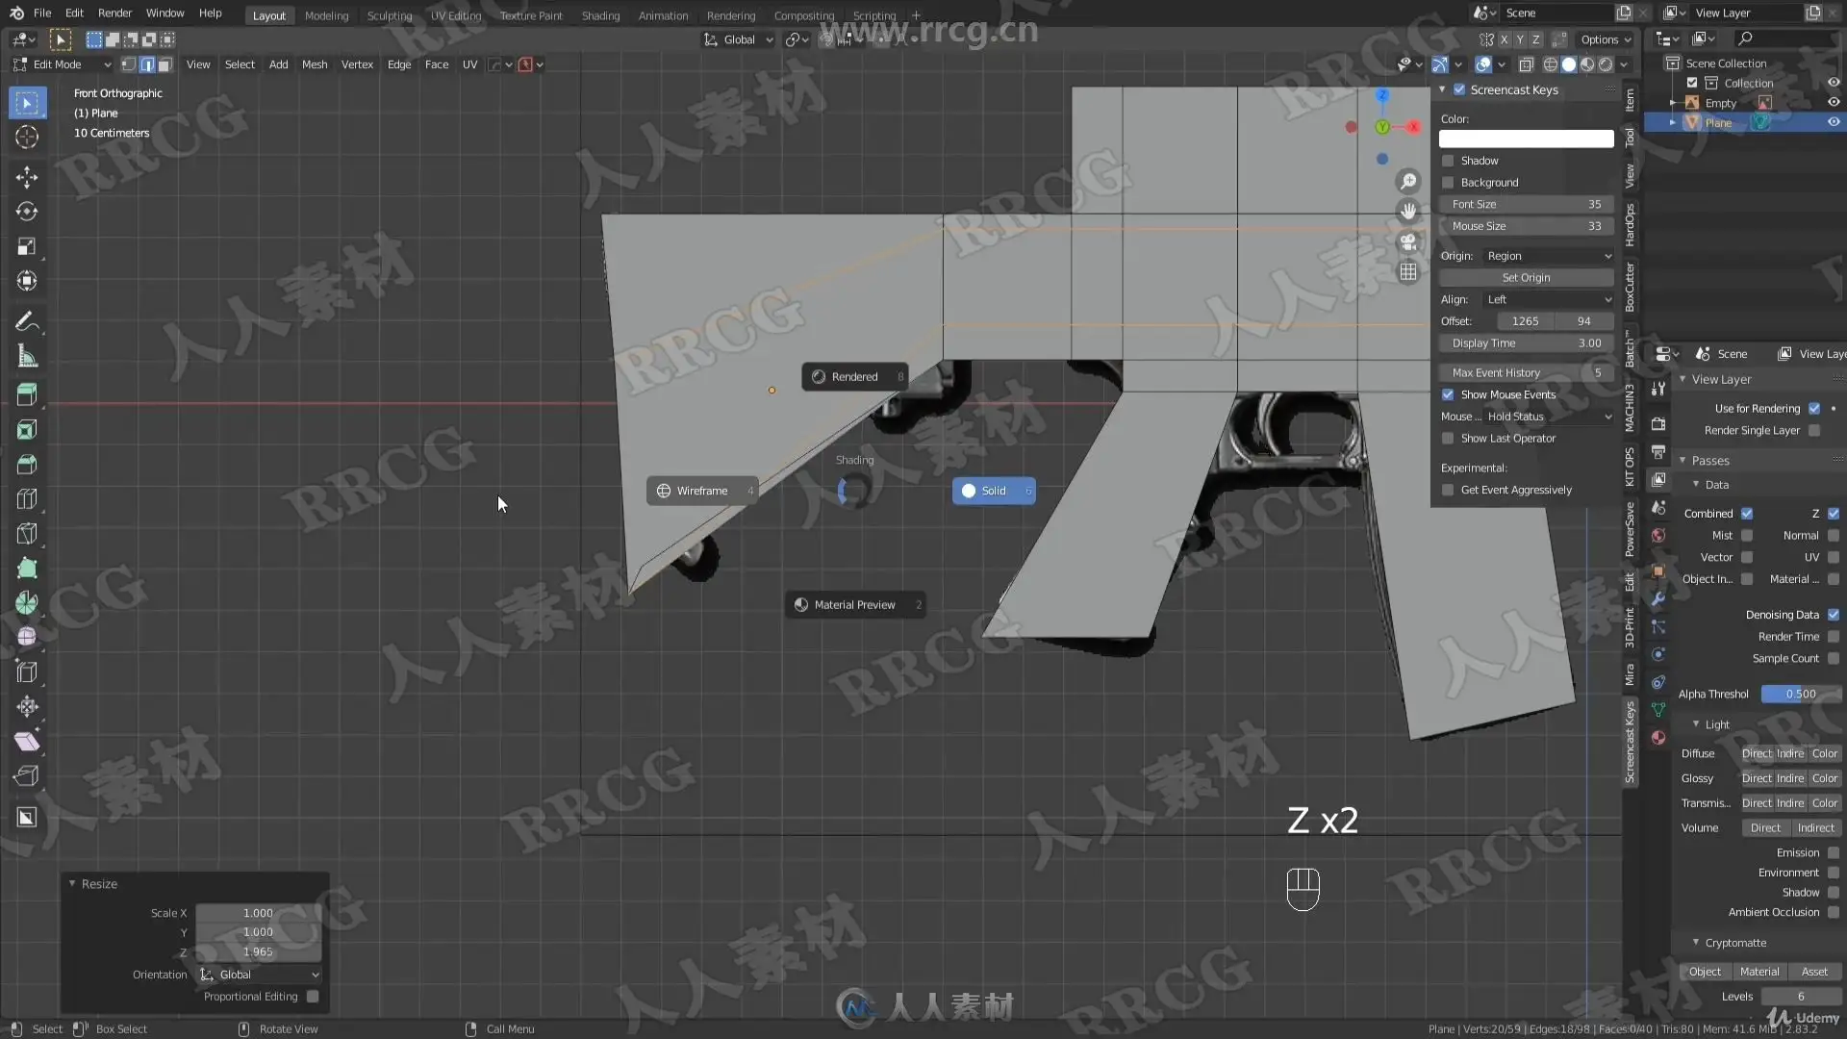This screenshot has width=1847, height=1039.
Task: Click the Set Origin button
Action: pos(1526,277)
